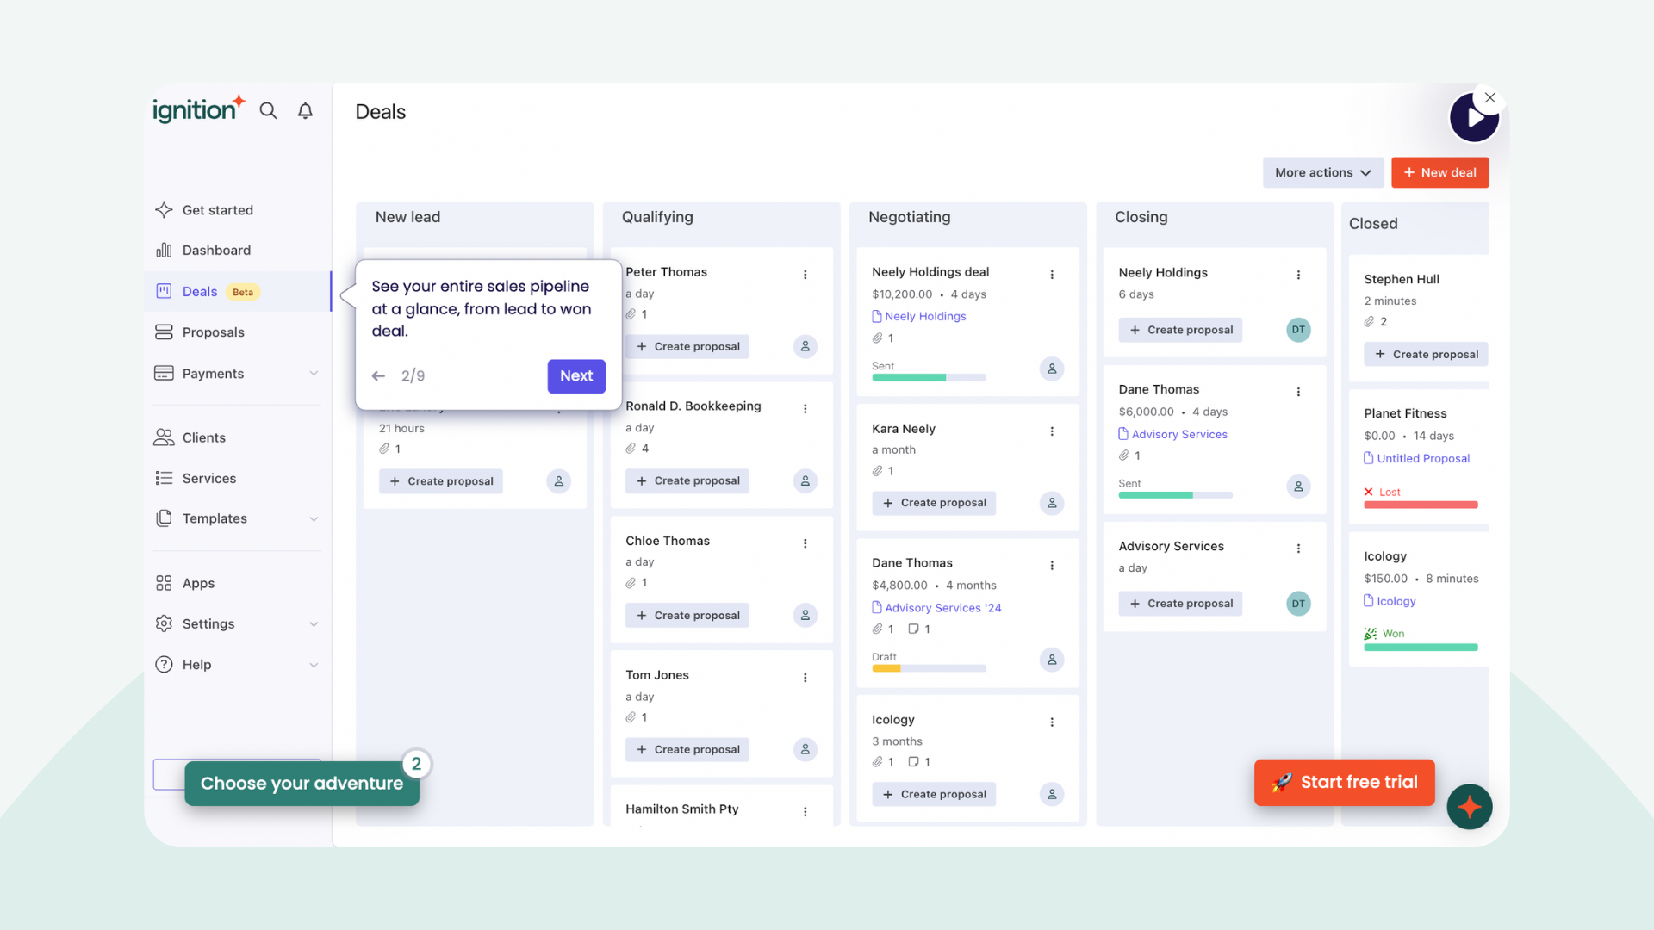Open the notifications bell

[x=305, y=110]
